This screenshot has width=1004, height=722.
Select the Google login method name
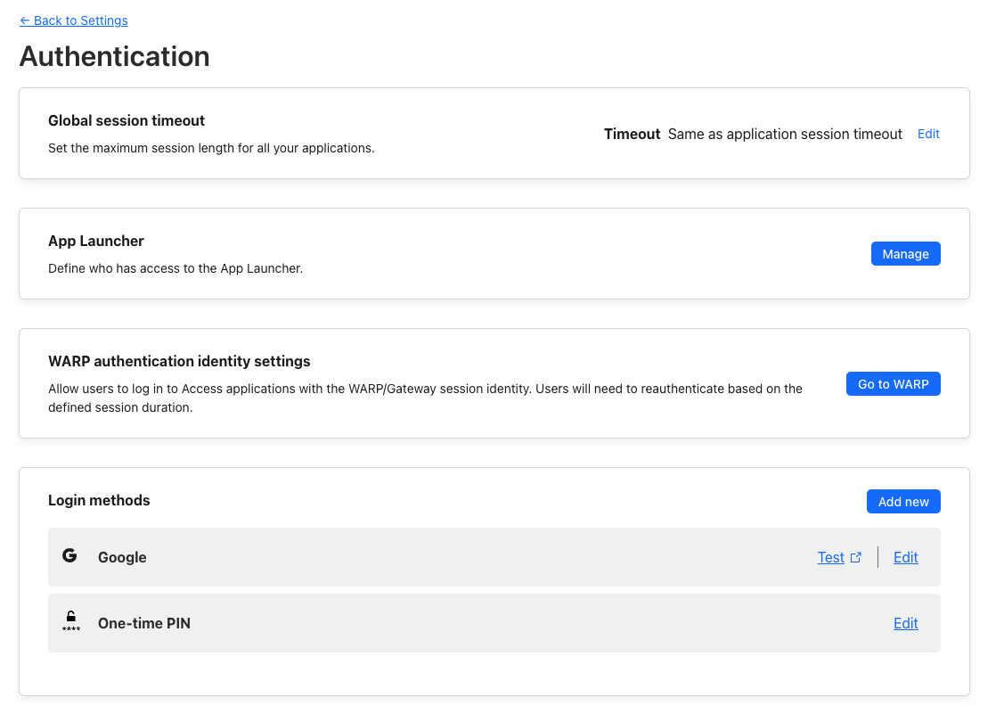click(122, 557)
